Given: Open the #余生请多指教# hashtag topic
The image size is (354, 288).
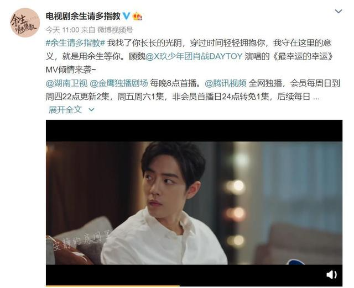Looking at the screenshot, I should click(75, 43).
